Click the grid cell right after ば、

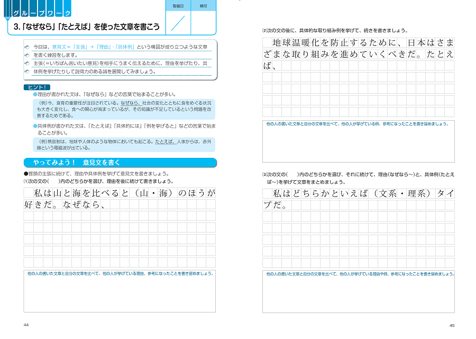(287, 66)
